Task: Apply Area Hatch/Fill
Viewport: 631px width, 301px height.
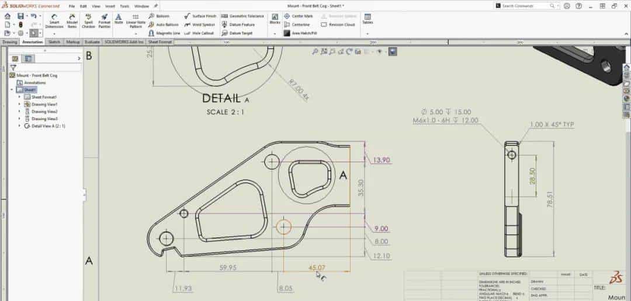Action: point(300,33)
